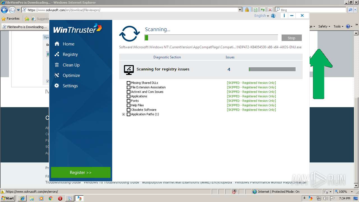
Task: Click the overall scanning progress bar
Action: pos(211,38)
